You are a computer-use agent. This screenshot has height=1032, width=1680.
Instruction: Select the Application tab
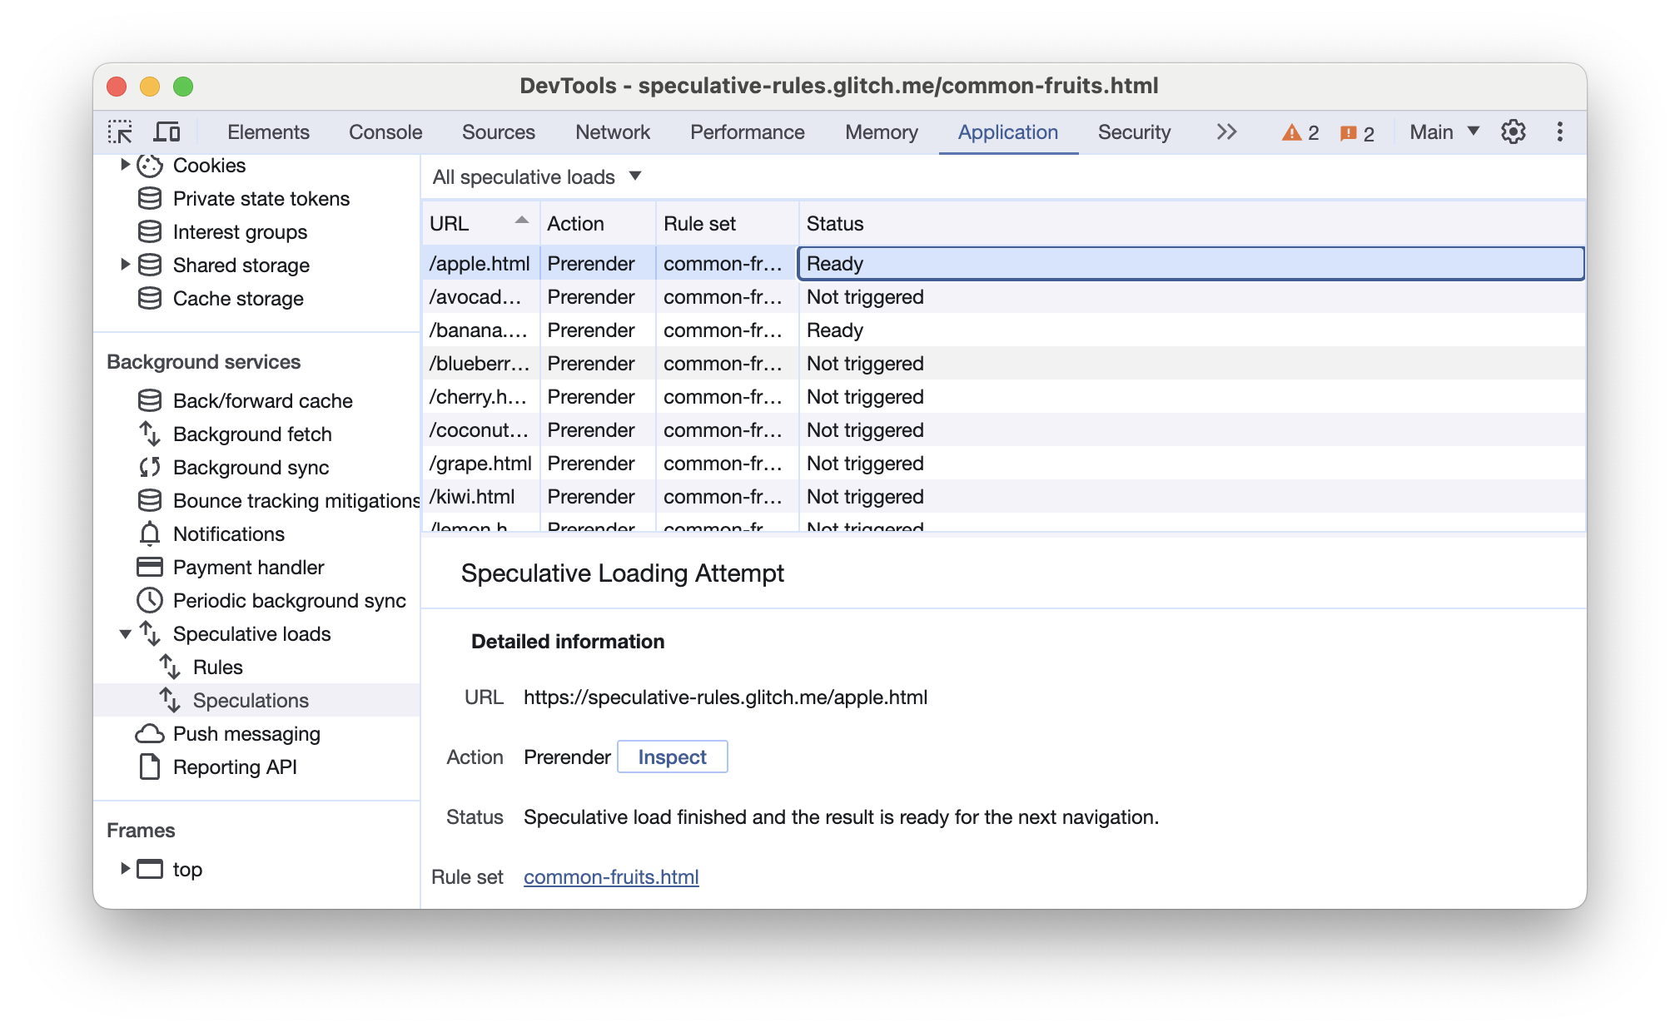coord(1009,132)
